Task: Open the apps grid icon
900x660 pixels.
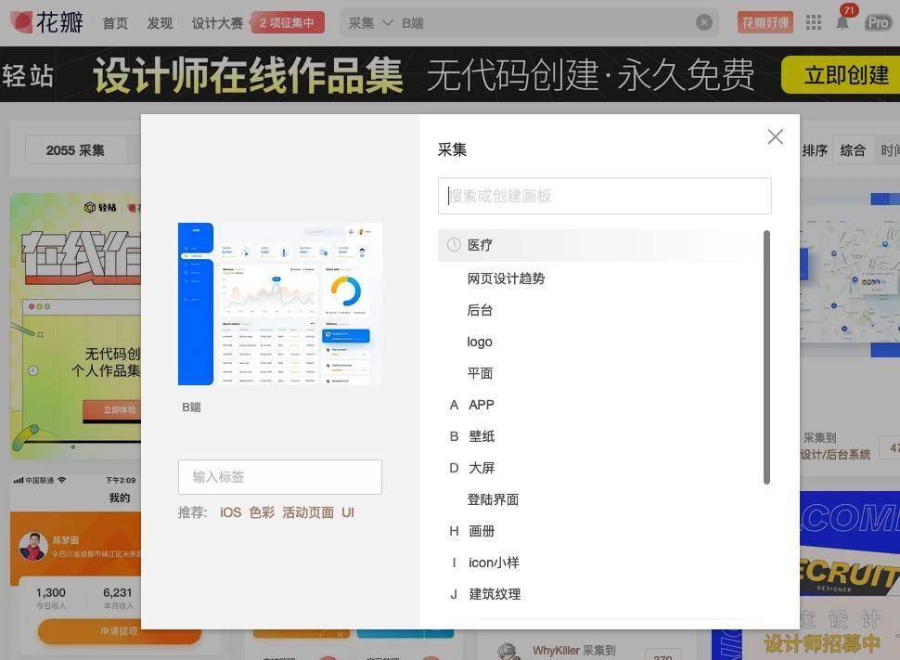Action: [814, 23]
